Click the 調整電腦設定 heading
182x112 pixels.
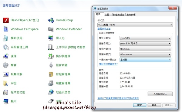tap(11, 6)
